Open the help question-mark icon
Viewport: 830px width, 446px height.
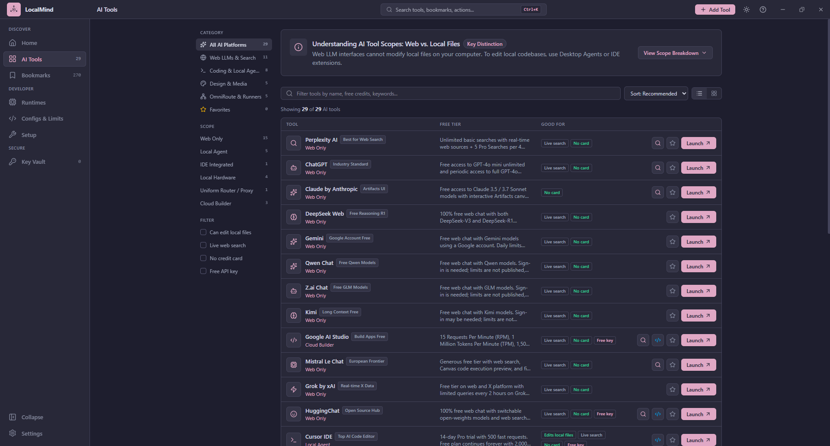(x=763, y=10)
